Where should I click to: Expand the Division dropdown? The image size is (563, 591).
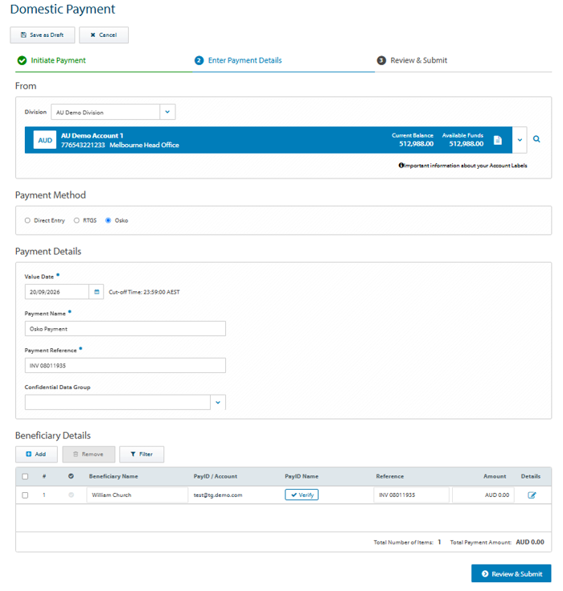pyautogui.click(x=167, y=112)
